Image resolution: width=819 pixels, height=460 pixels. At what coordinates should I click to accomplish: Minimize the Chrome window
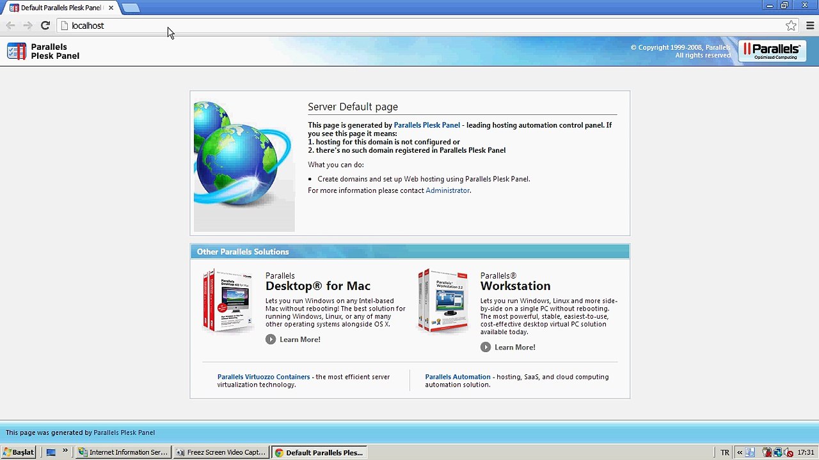pos(769,5)
